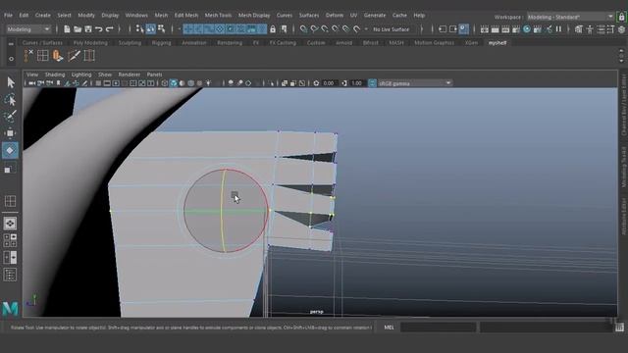Click the viewport gamma value field

pyautogui.click(x=357, y=83)
